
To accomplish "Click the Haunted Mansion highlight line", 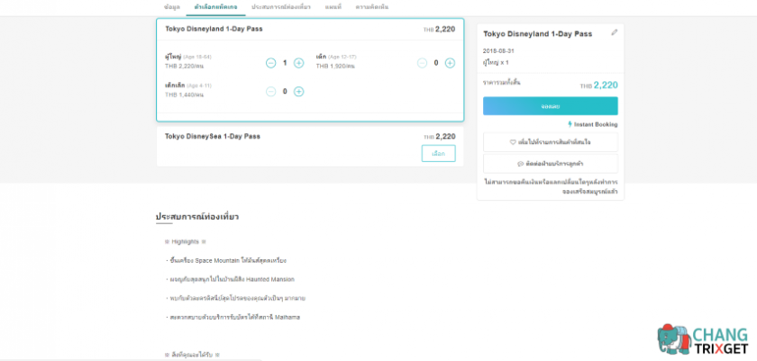I will click(x=229, y=279).
